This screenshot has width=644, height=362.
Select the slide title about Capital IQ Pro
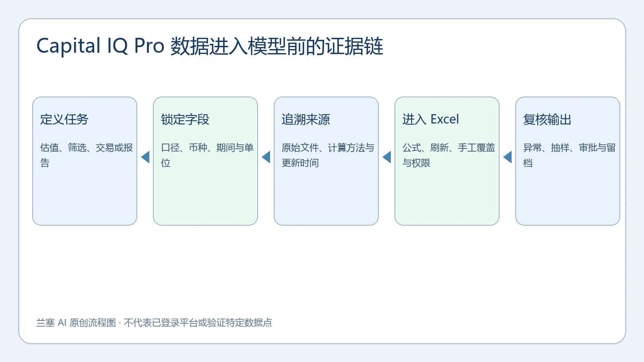(210, 46)
